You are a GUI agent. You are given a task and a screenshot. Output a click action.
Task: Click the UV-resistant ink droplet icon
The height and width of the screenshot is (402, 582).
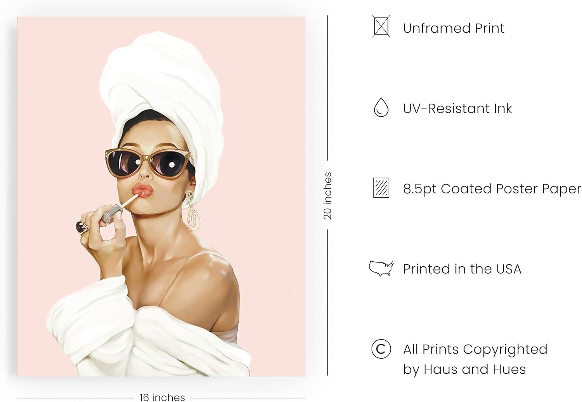coord(381,107)
